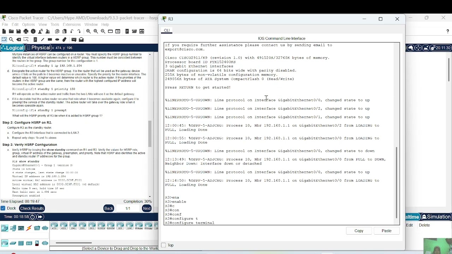Open the Window menu
The image size is (452, 254).
91,25
